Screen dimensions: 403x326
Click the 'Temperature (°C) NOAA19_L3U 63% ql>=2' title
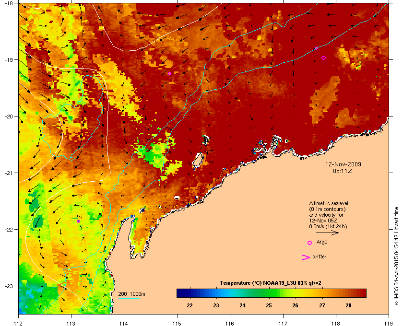click(x=271, y=283)
